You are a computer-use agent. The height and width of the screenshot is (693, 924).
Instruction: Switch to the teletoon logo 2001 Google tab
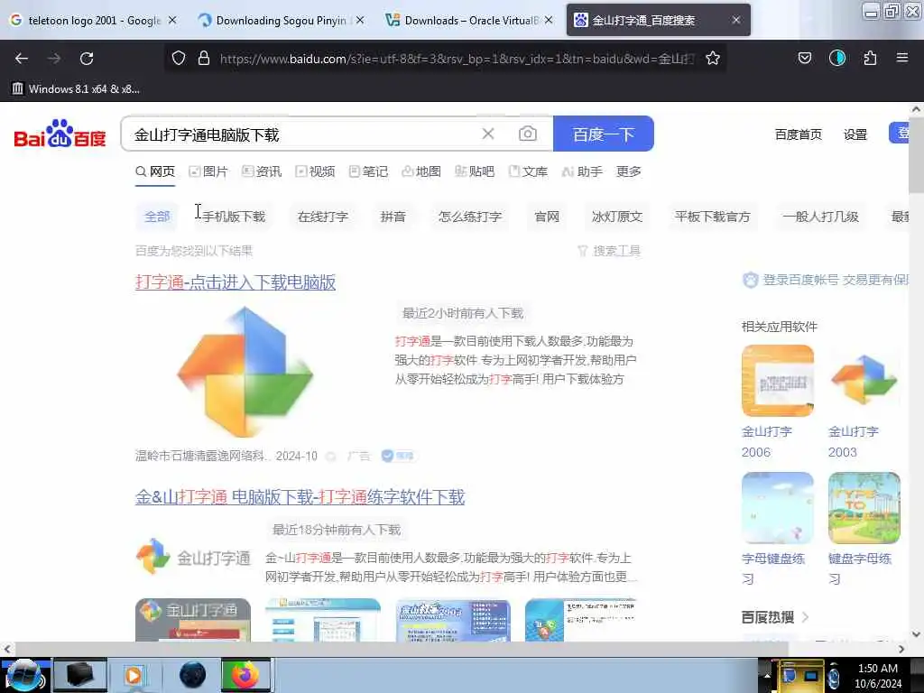[94, 20]
